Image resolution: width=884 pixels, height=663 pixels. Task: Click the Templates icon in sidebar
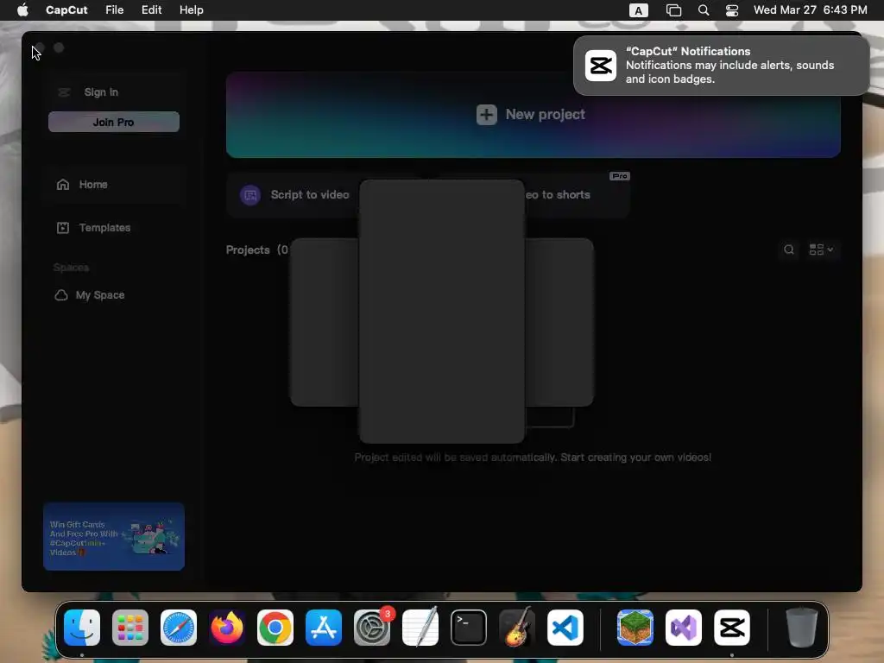point(62,228)
